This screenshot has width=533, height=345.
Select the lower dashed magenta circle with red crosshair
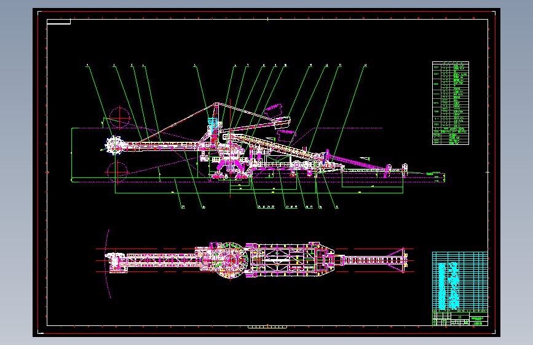117,171
